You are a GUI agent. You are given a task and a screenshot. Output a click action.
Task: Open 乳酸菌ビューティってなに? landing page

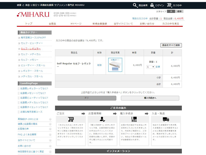click(34, 98)
